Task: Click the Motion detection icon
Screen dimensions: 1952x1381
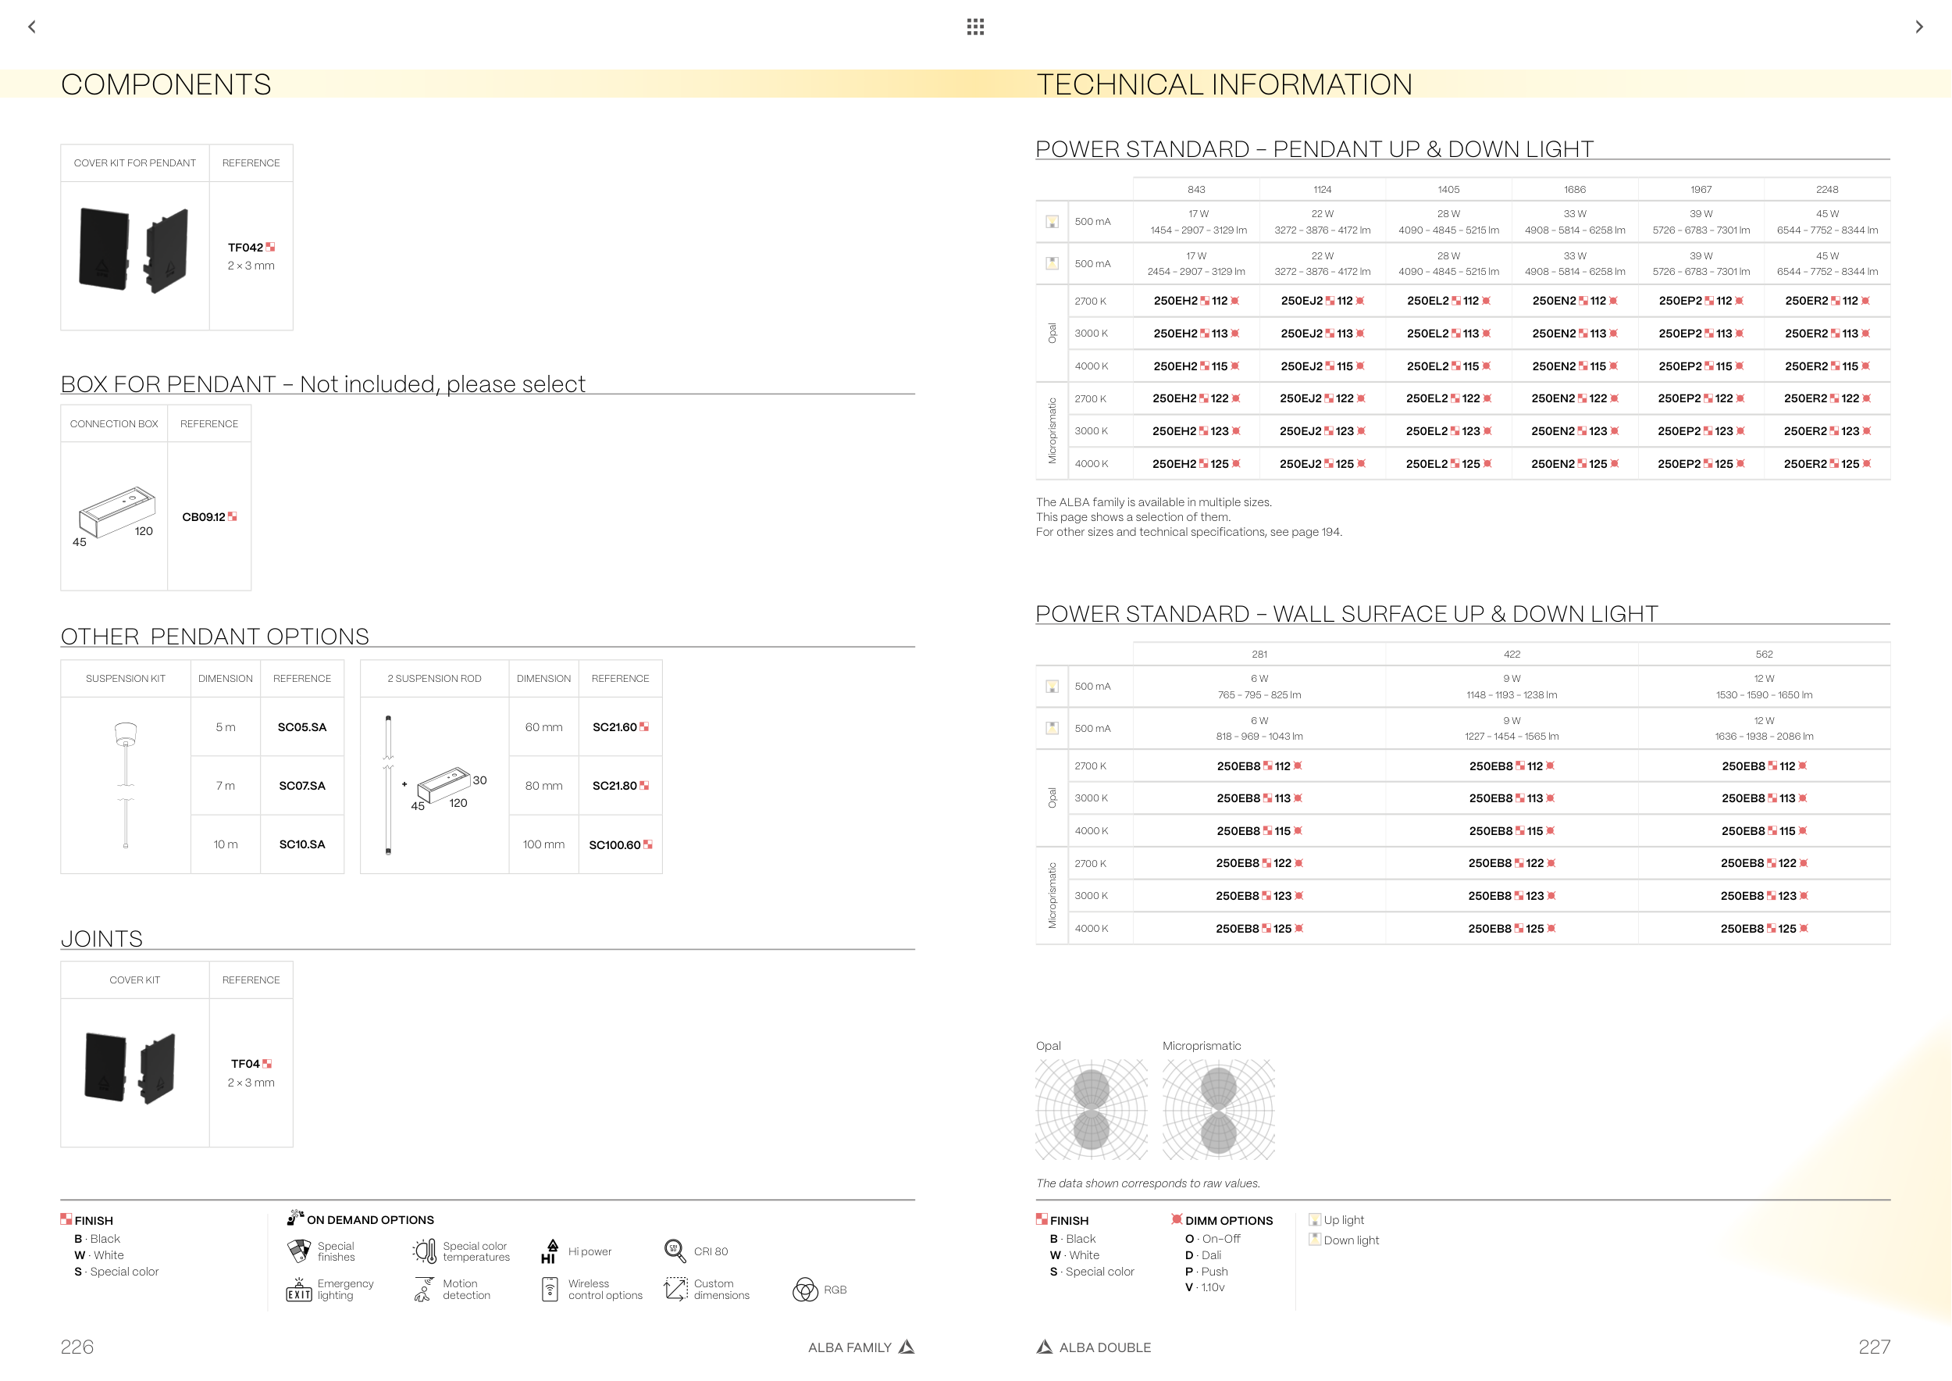Action: coord(423,1290)
